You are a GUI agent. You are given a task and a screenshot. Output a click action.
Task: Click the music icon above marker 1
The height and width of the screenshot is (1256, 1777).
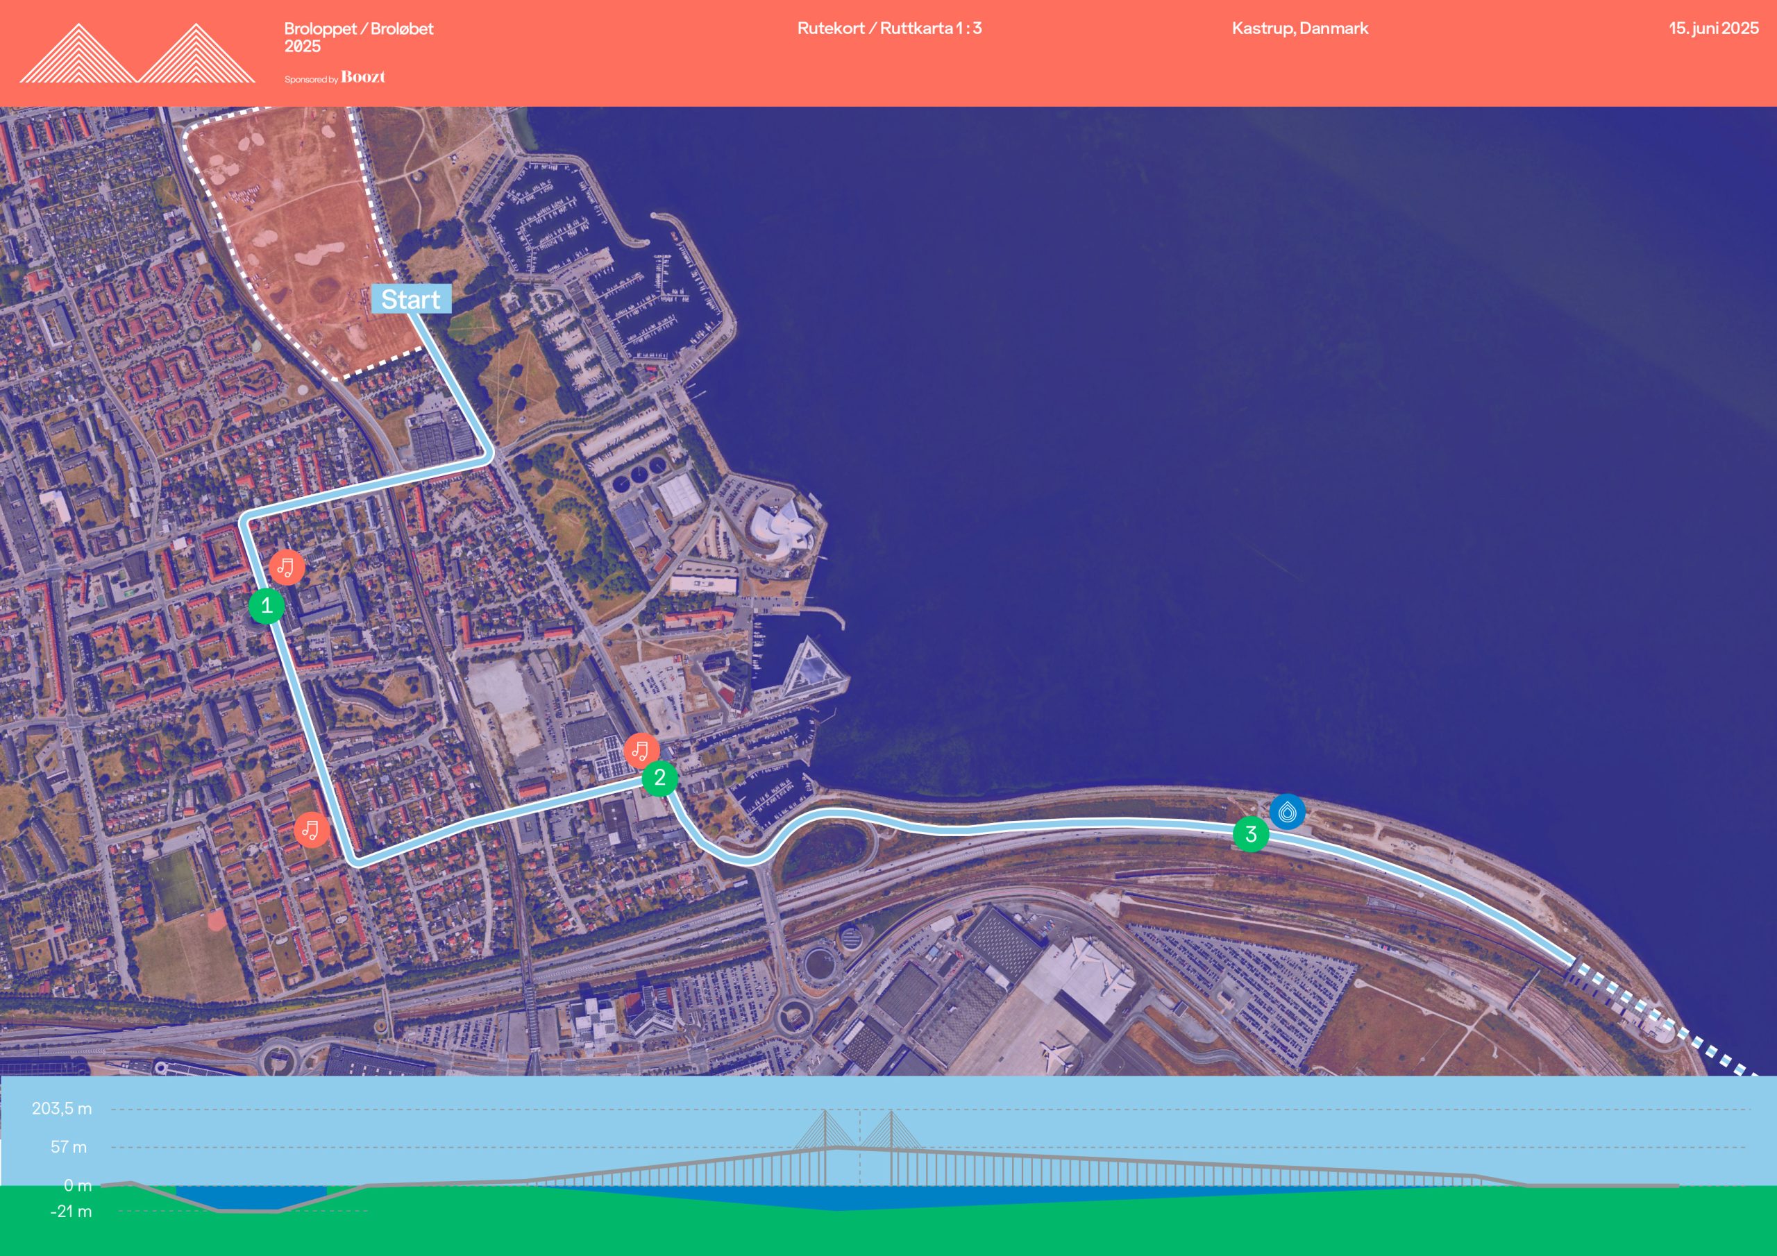pos(287,567)
